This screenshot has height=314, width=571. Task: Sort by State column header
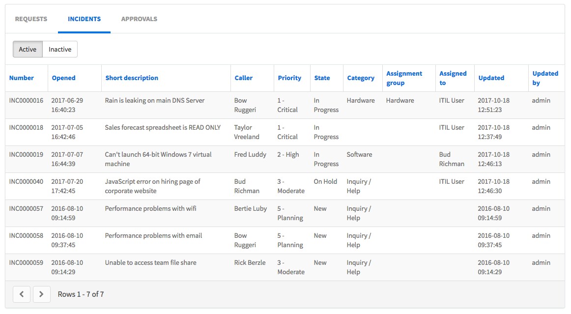tap(322, 78)
